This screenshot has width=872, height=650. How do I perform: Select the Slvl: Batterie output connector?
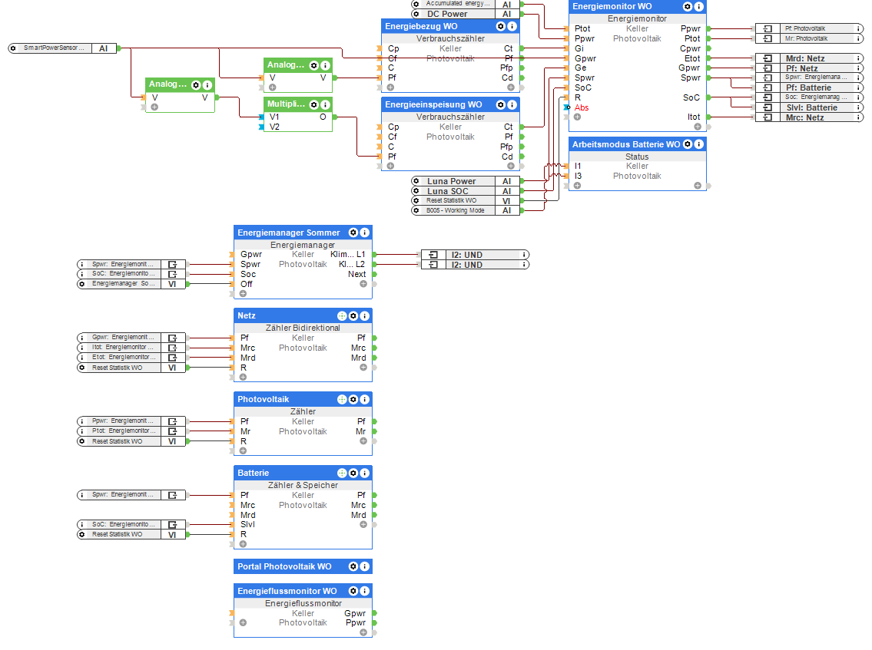pyautogui.click(x=809, y=107)
